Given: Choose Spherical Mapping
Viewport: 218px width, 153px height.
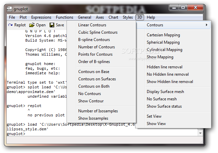Looking at the screenshot, I should coord(173,42).
